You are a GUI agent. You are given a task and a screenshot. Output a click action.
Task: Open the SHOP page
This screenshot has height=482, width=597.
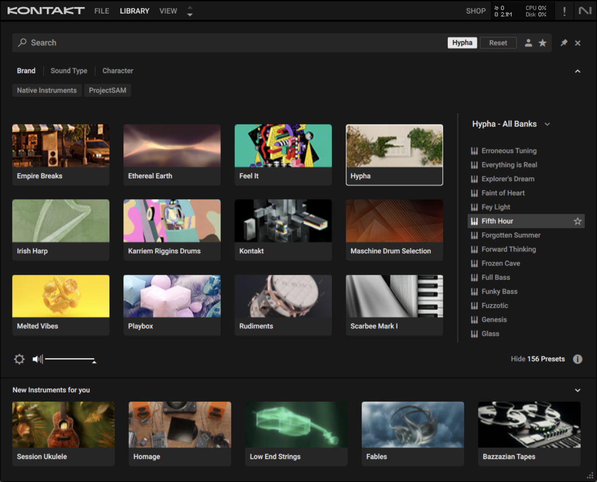coord(476,11)
